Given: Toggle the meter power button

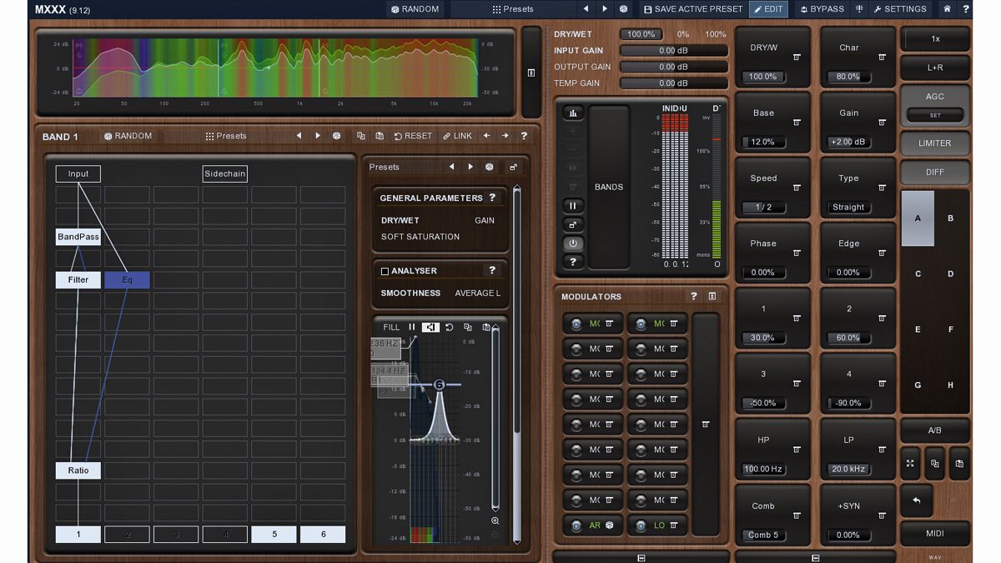Looking at the screenshot, I should [x=573, y=244].
